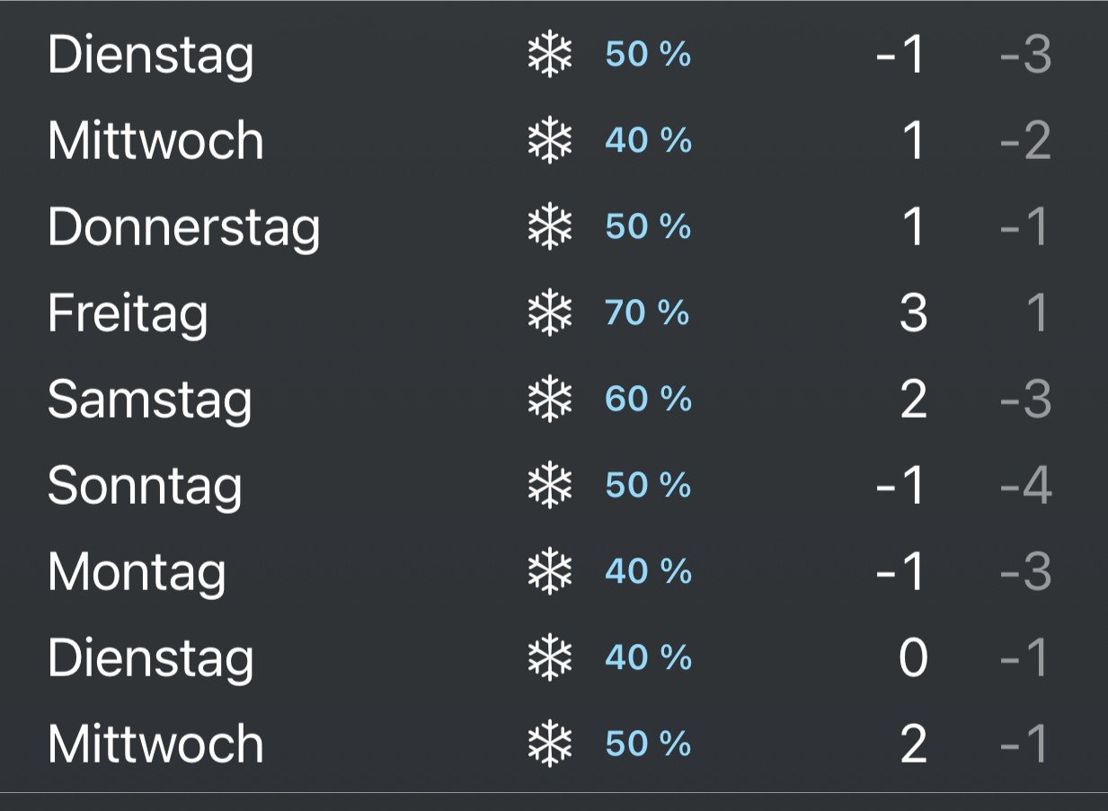The width and height of the screenshot is (1108, 811).
Task: Click snowflake icon beside Dienstag 50 % chance
Action: coord(549,55)
